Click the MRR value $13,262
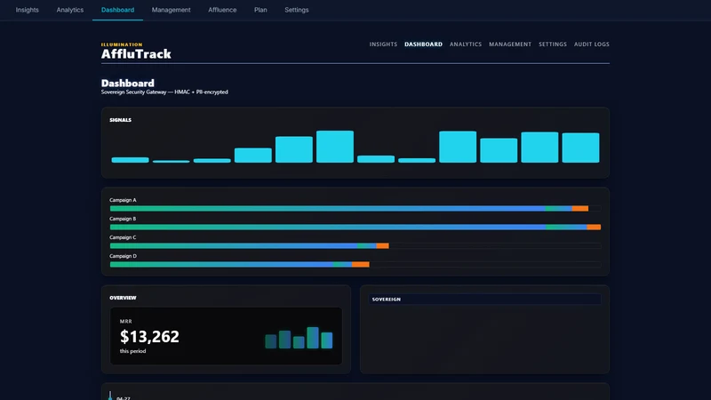 (149, 337)
